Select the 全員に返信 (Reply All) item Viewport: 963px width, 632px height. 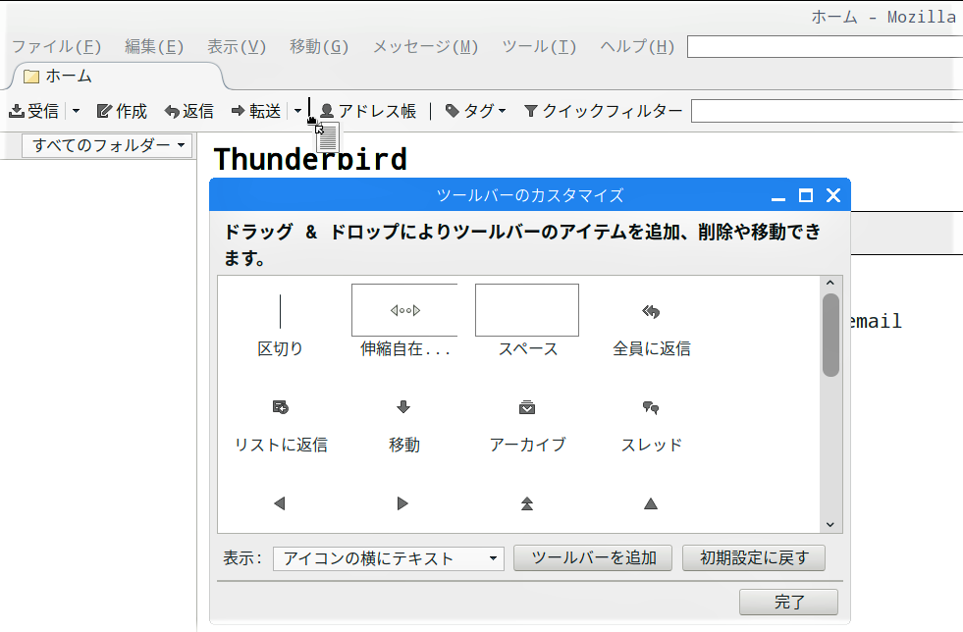pos(651,330)
